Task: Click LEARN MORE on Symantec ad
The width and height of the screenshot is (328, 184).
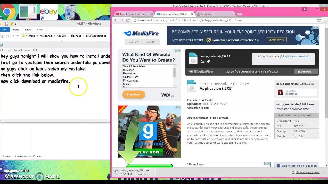Action: pos(276,40)
